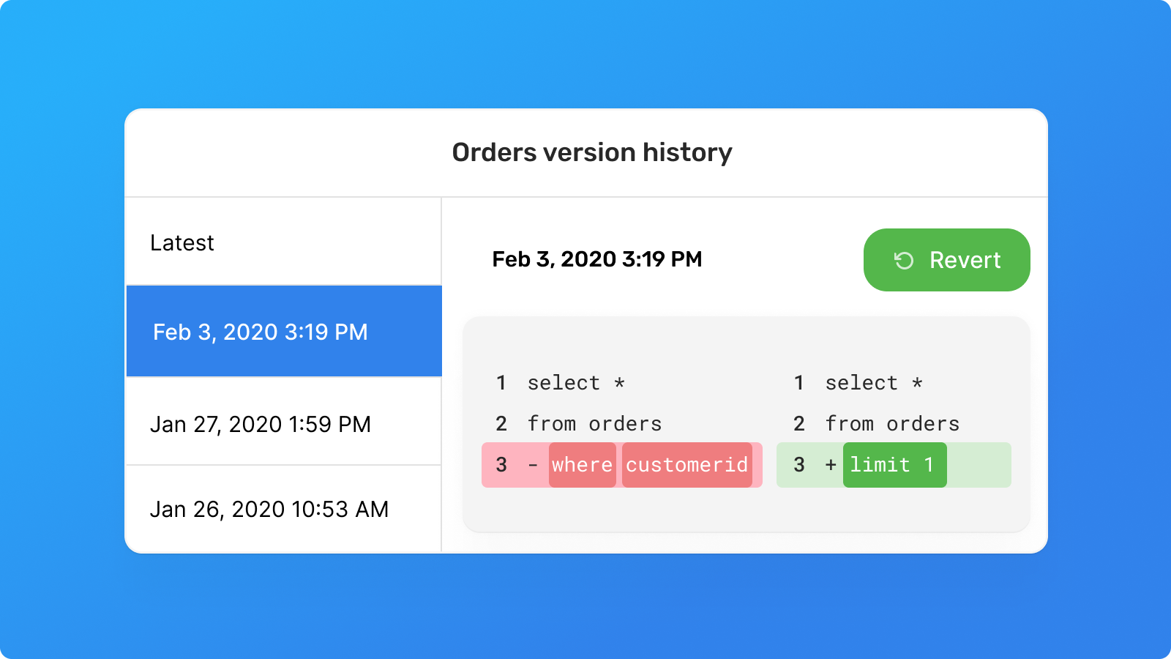Image resolution: width=1171 pixels, height=659 pixels.
Task: Click the added 'limit 1' token
Action: [894, 465]
